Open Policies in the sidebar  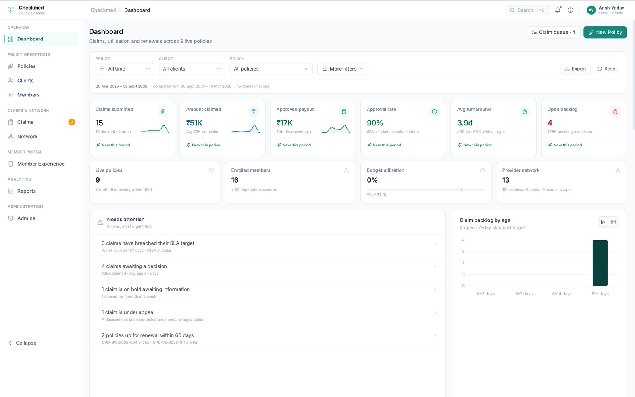click(x=41, y=66)
